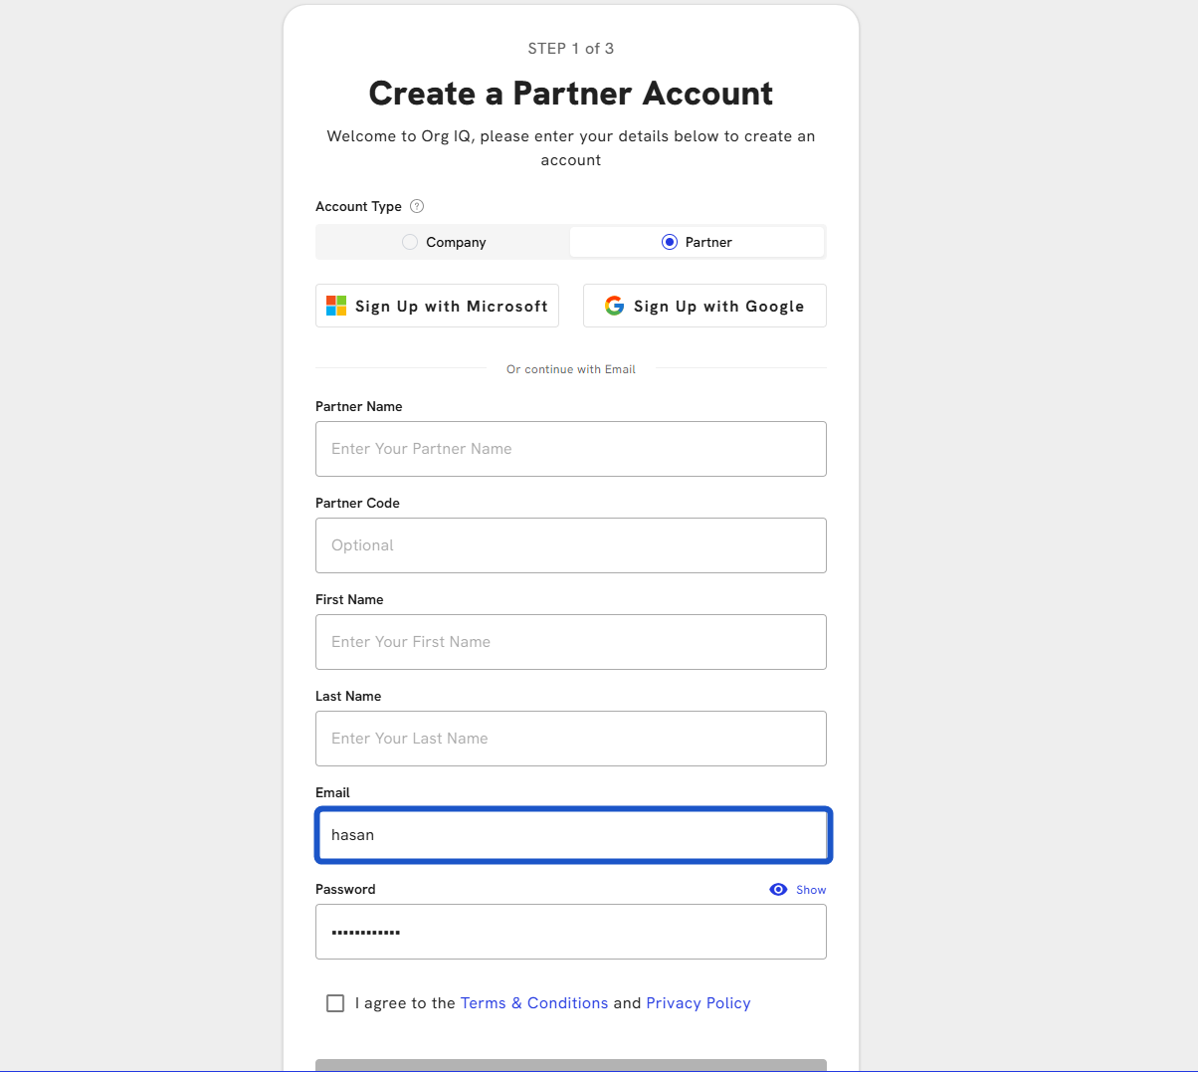
Task: Click the Show password text link
Action: [811, 890]
